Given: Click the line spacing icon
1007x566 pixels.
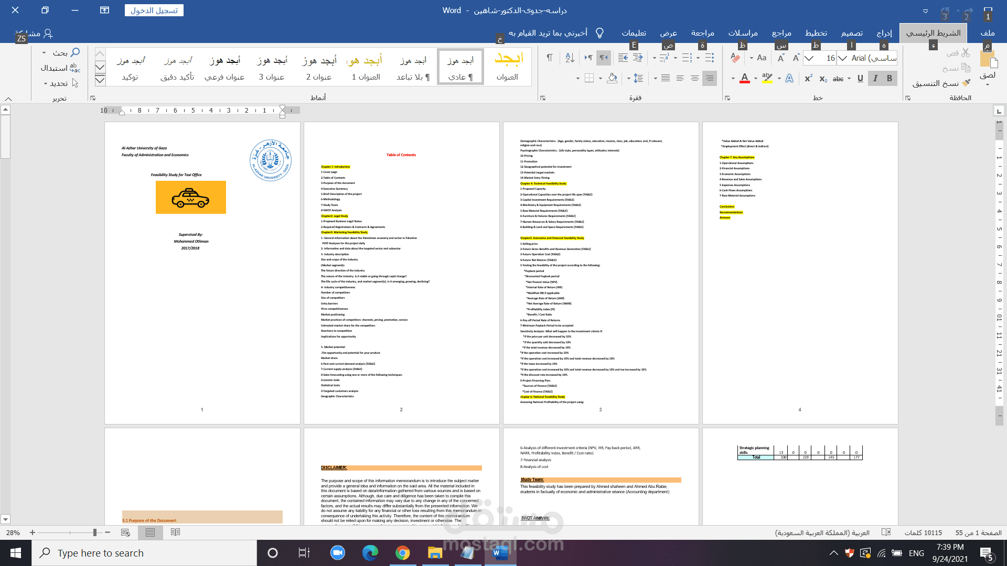Looking at the screenshot, I should pos(638,79).
